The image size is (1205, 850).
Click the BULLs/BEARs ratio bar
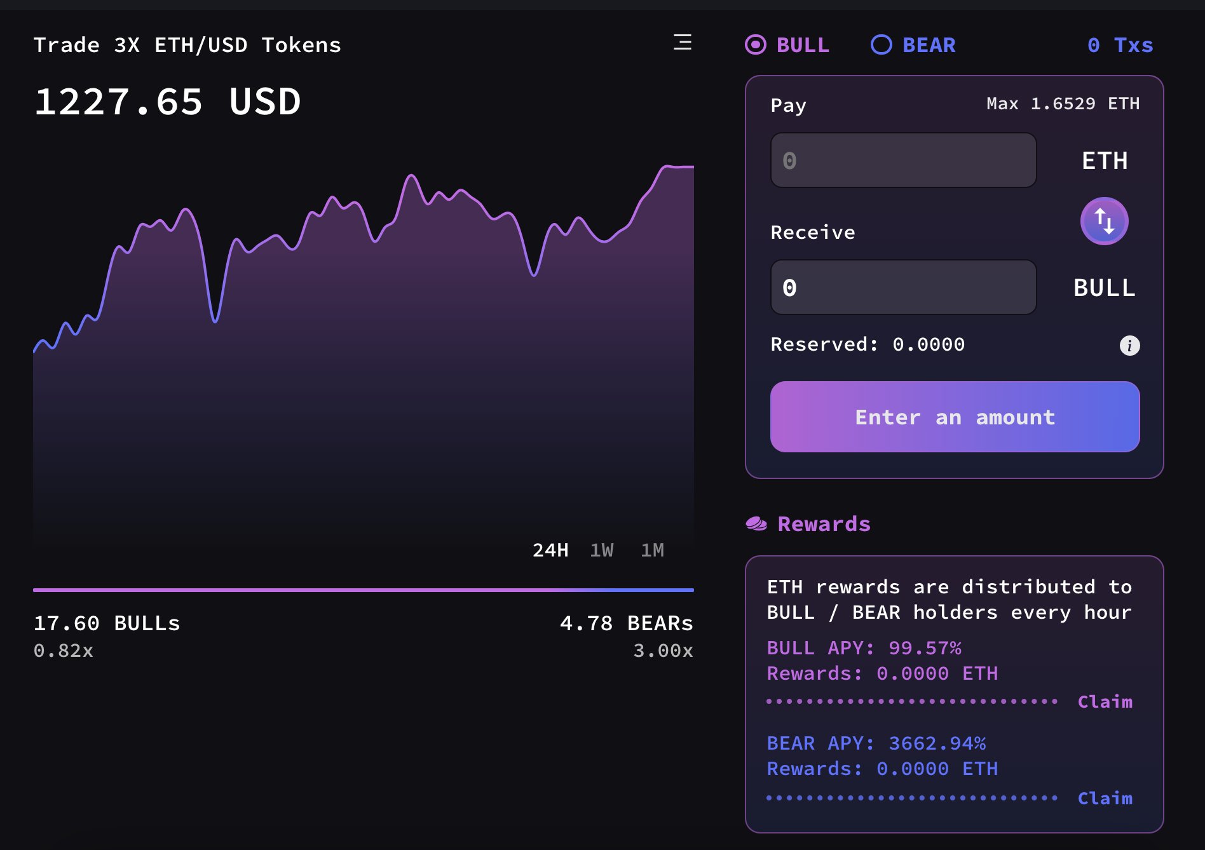[x=363, y=590]
